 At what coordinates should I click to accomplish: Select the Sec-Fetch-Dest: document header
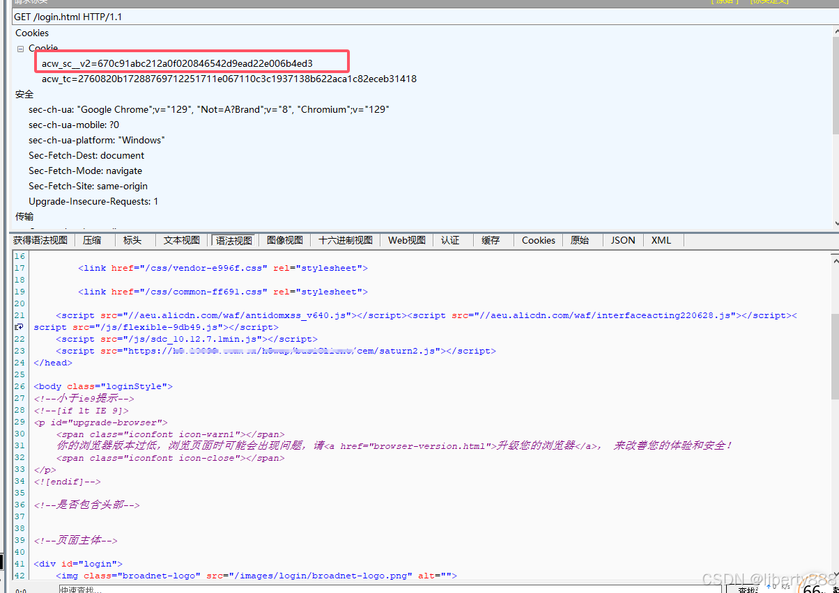pos(86,155)
